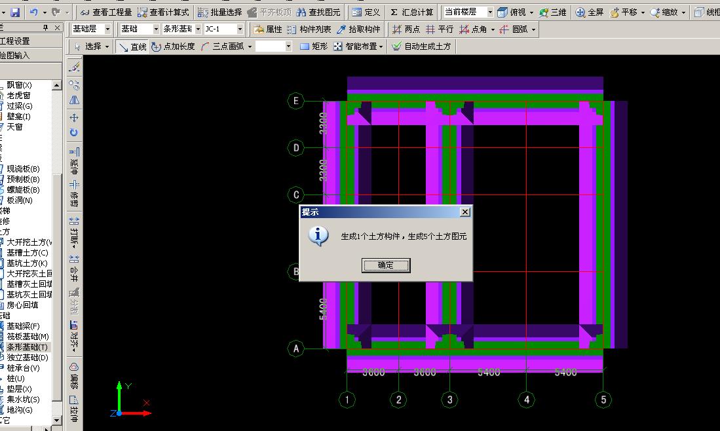Click 对齐 align tool
Screen dimensions: 720x431
pyautogui.click(x=74, y=336)
